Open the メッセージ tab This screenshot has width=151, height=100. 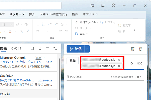[17, 14]
